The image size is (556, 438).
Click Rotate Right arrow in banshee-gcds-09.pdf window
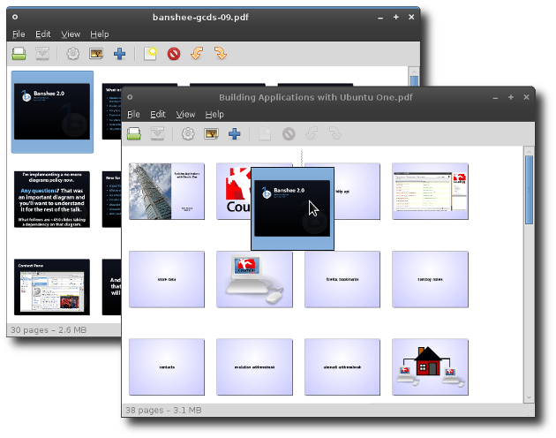pos(221,54)
